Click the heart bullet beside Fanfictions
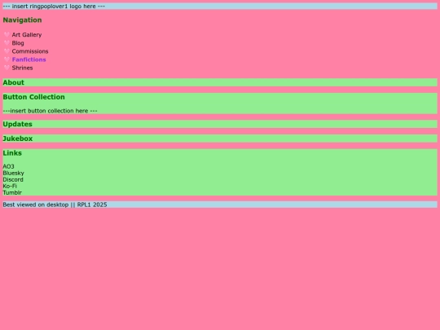 click(x=7, y=59)
